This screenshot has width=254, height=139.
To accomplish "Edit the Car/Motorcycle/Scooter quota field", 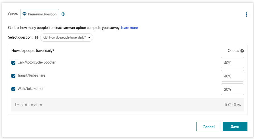I will [232, 63].
